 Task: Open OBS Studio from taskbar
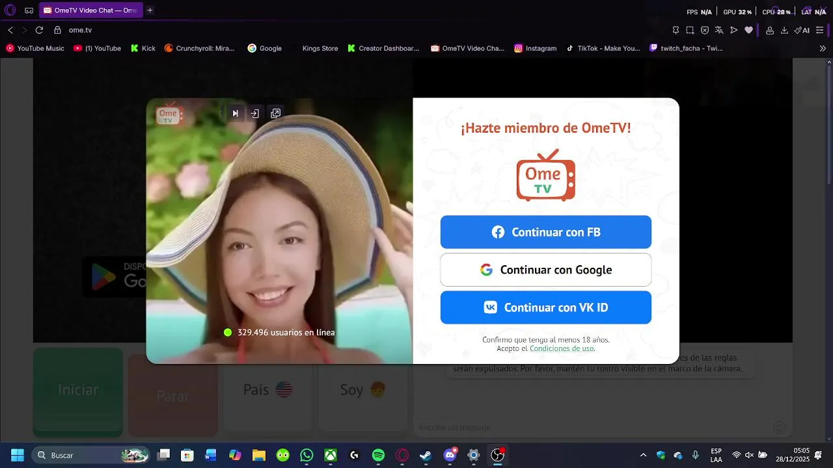(498, 455)
